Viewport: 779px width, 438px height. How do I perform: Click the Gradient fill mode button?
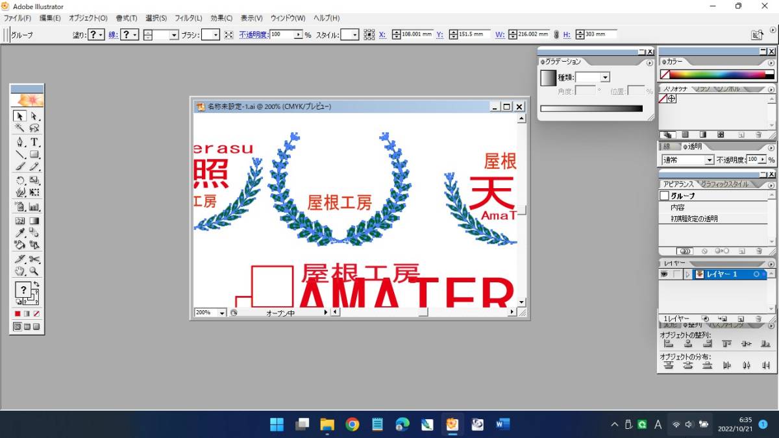tap(27, 313)
